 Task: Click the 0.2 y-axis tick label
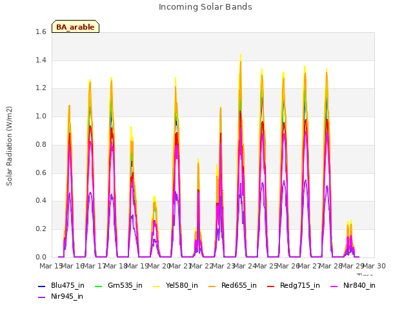tap(41, 229)
